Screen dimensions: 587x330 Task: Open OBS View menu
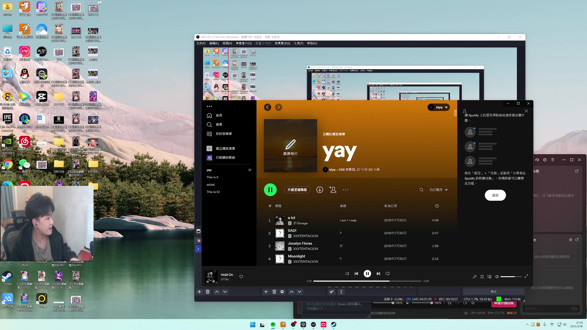pos(227,43)
